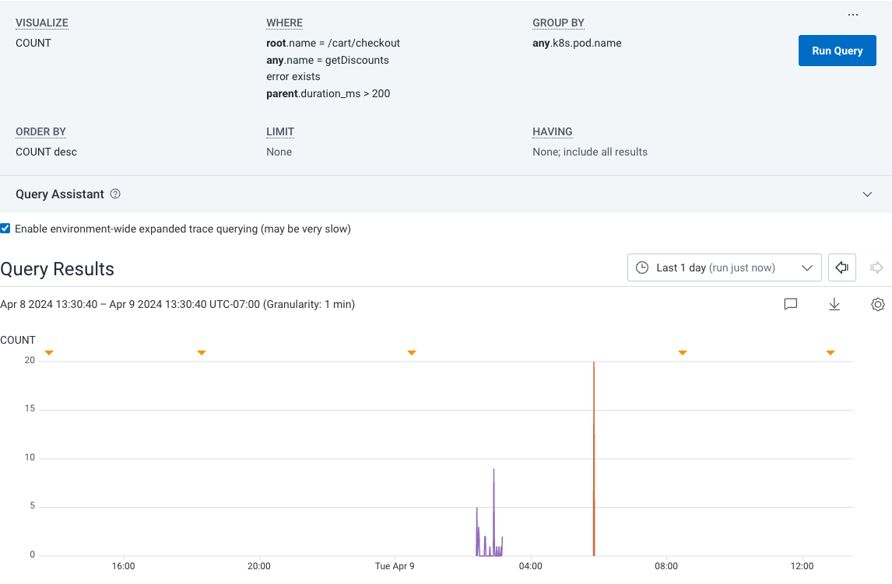This screenshot has height=584, width=892.
Task: Click the Query Assistant help icon
Action: click(x=115, y=194)
